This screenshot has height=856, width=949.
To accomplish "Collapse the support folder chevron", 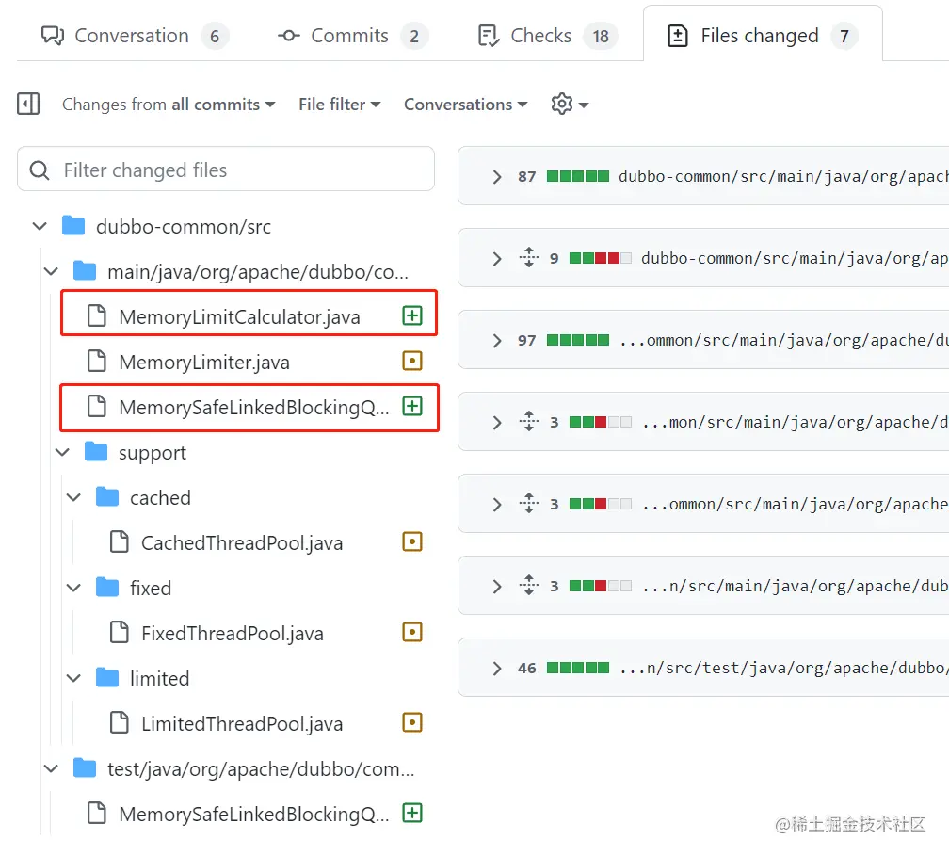I will (62, 452).
